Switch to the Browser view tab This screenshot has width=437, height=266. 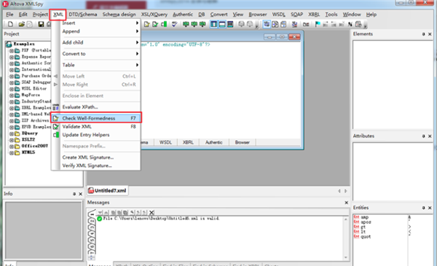[242, 143]
